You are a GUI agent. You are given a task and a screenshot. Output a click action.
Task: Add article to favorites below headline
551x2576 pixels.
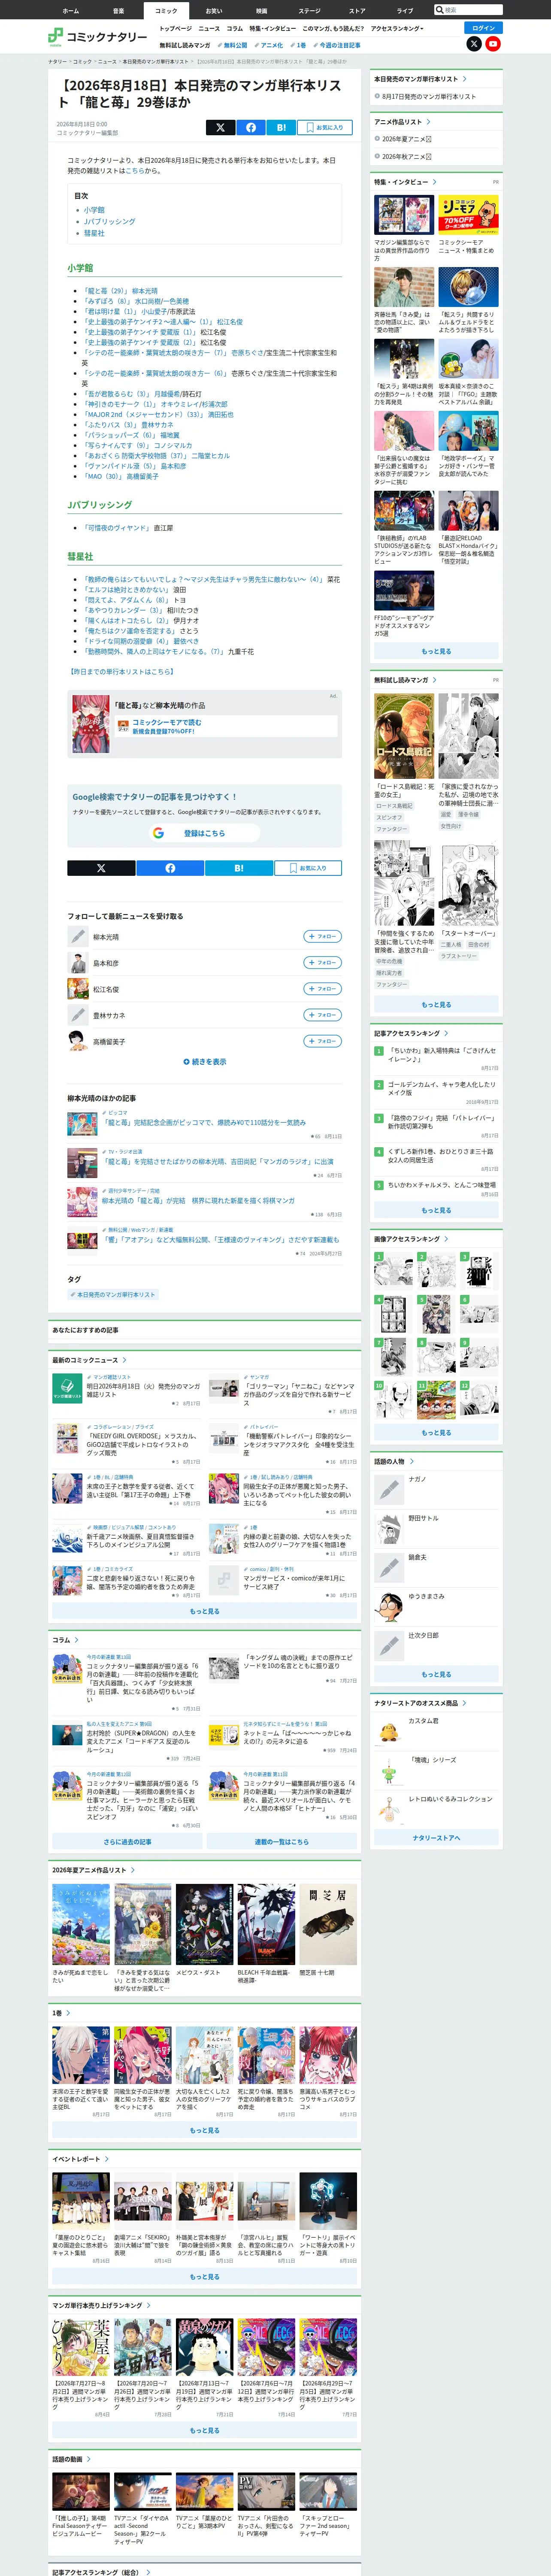[325, 127]
